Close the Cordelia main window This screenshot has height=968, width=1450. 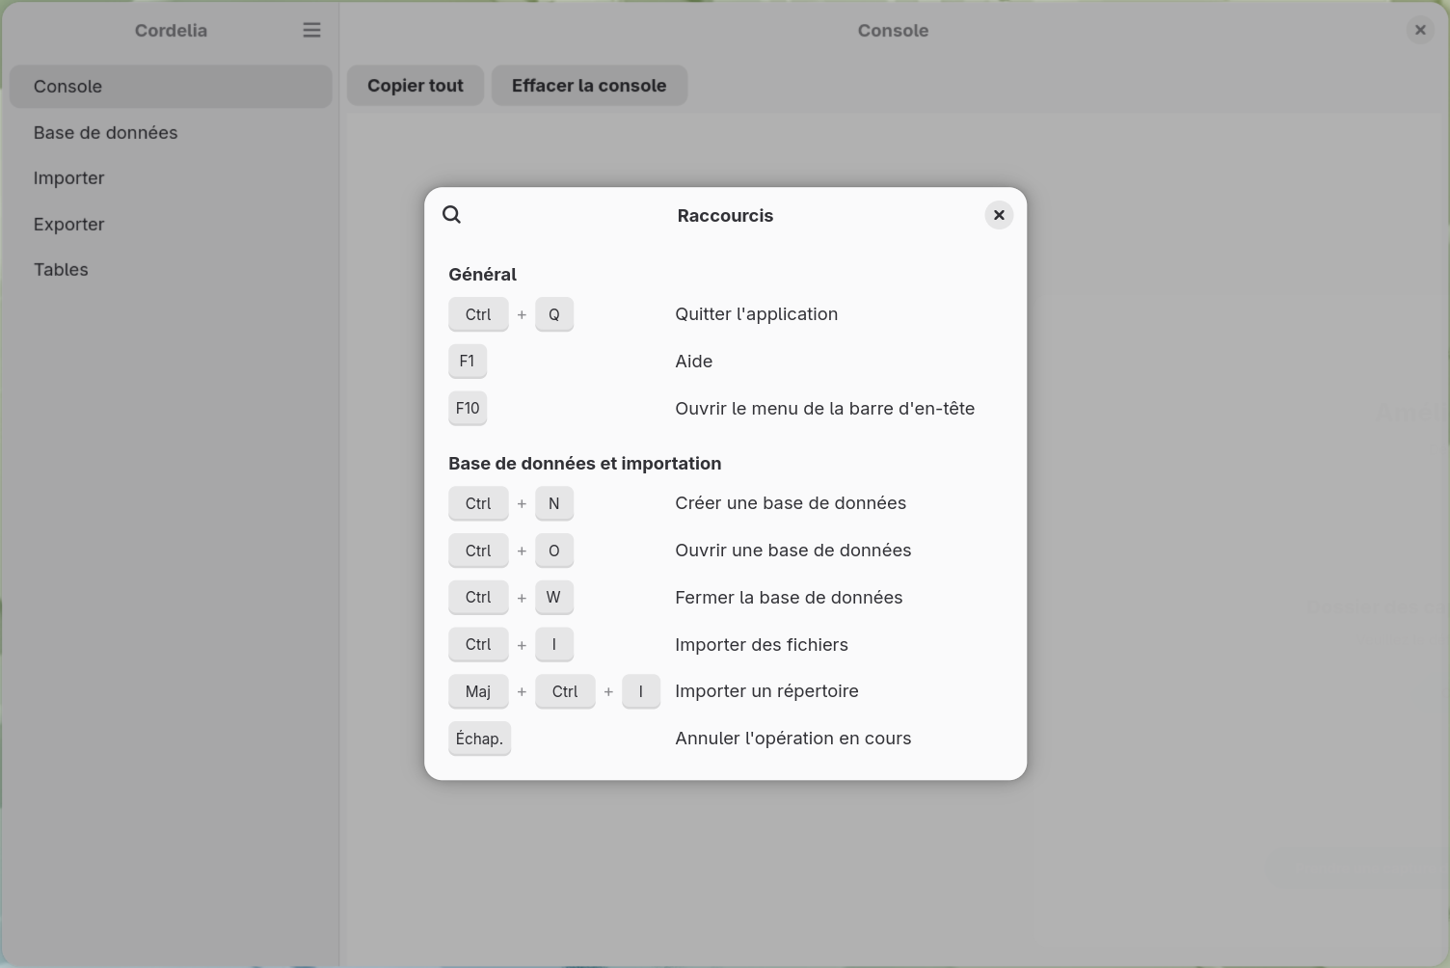(1420, 30)
